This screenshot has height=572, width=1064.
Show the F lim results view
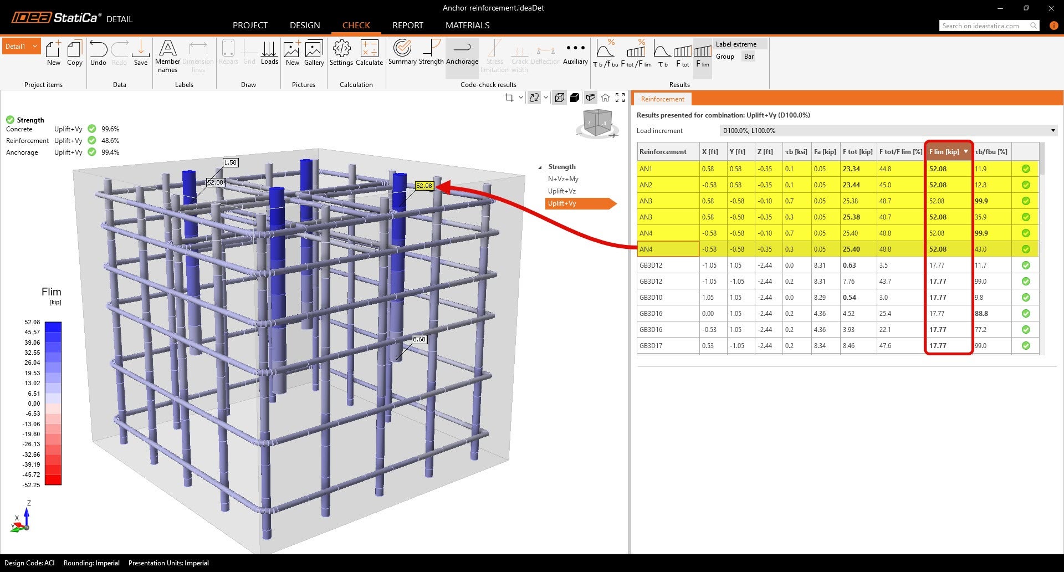point(702,54)
